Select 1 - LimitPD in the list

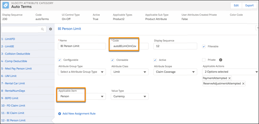[x=28, y=39]
